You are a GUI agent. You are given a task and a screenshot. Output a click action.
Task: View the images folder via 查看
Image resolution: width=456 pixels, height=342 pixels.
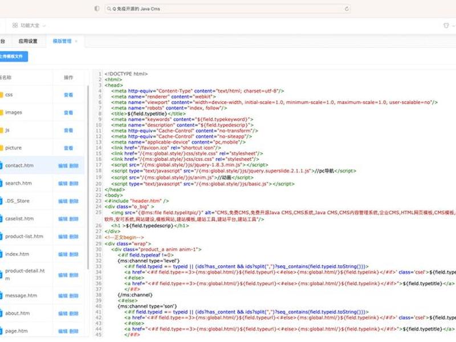tap(68, 112)
